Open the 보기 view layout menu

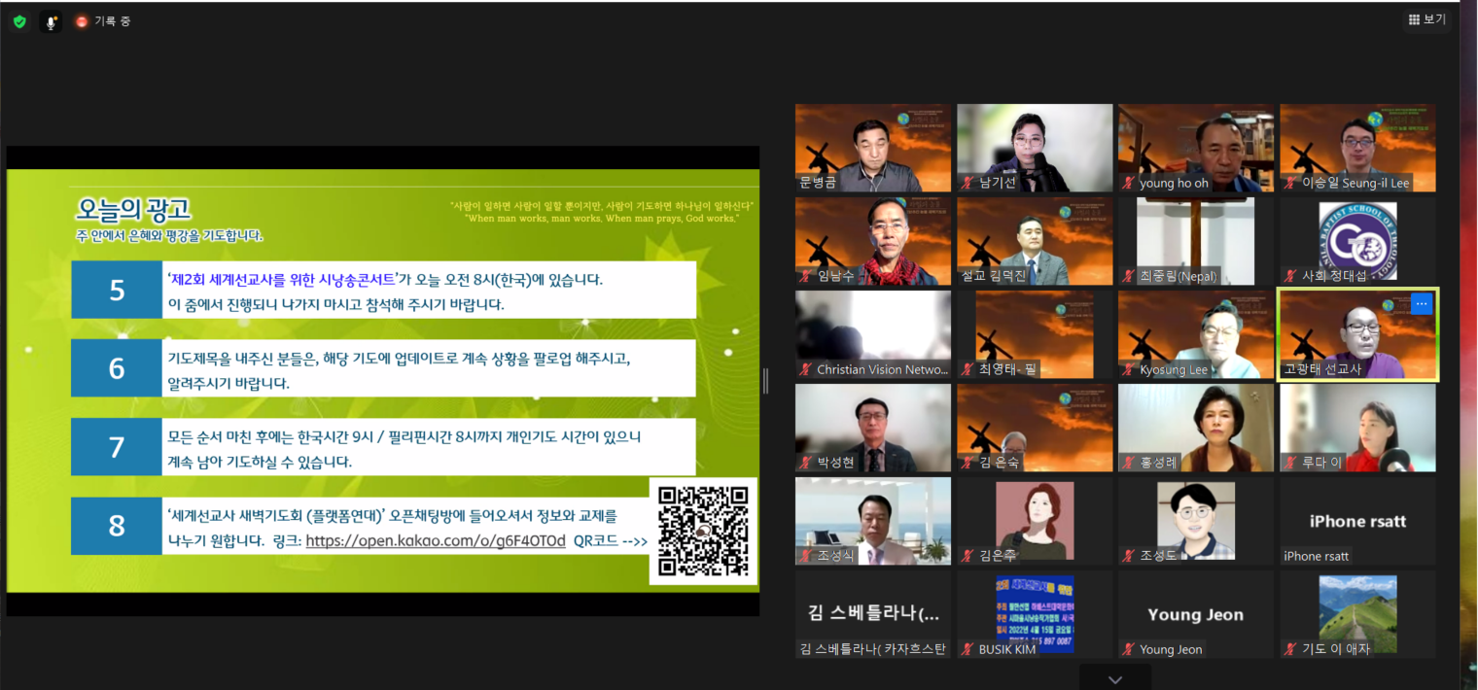pyautogui.click(x=1426, y=19)
